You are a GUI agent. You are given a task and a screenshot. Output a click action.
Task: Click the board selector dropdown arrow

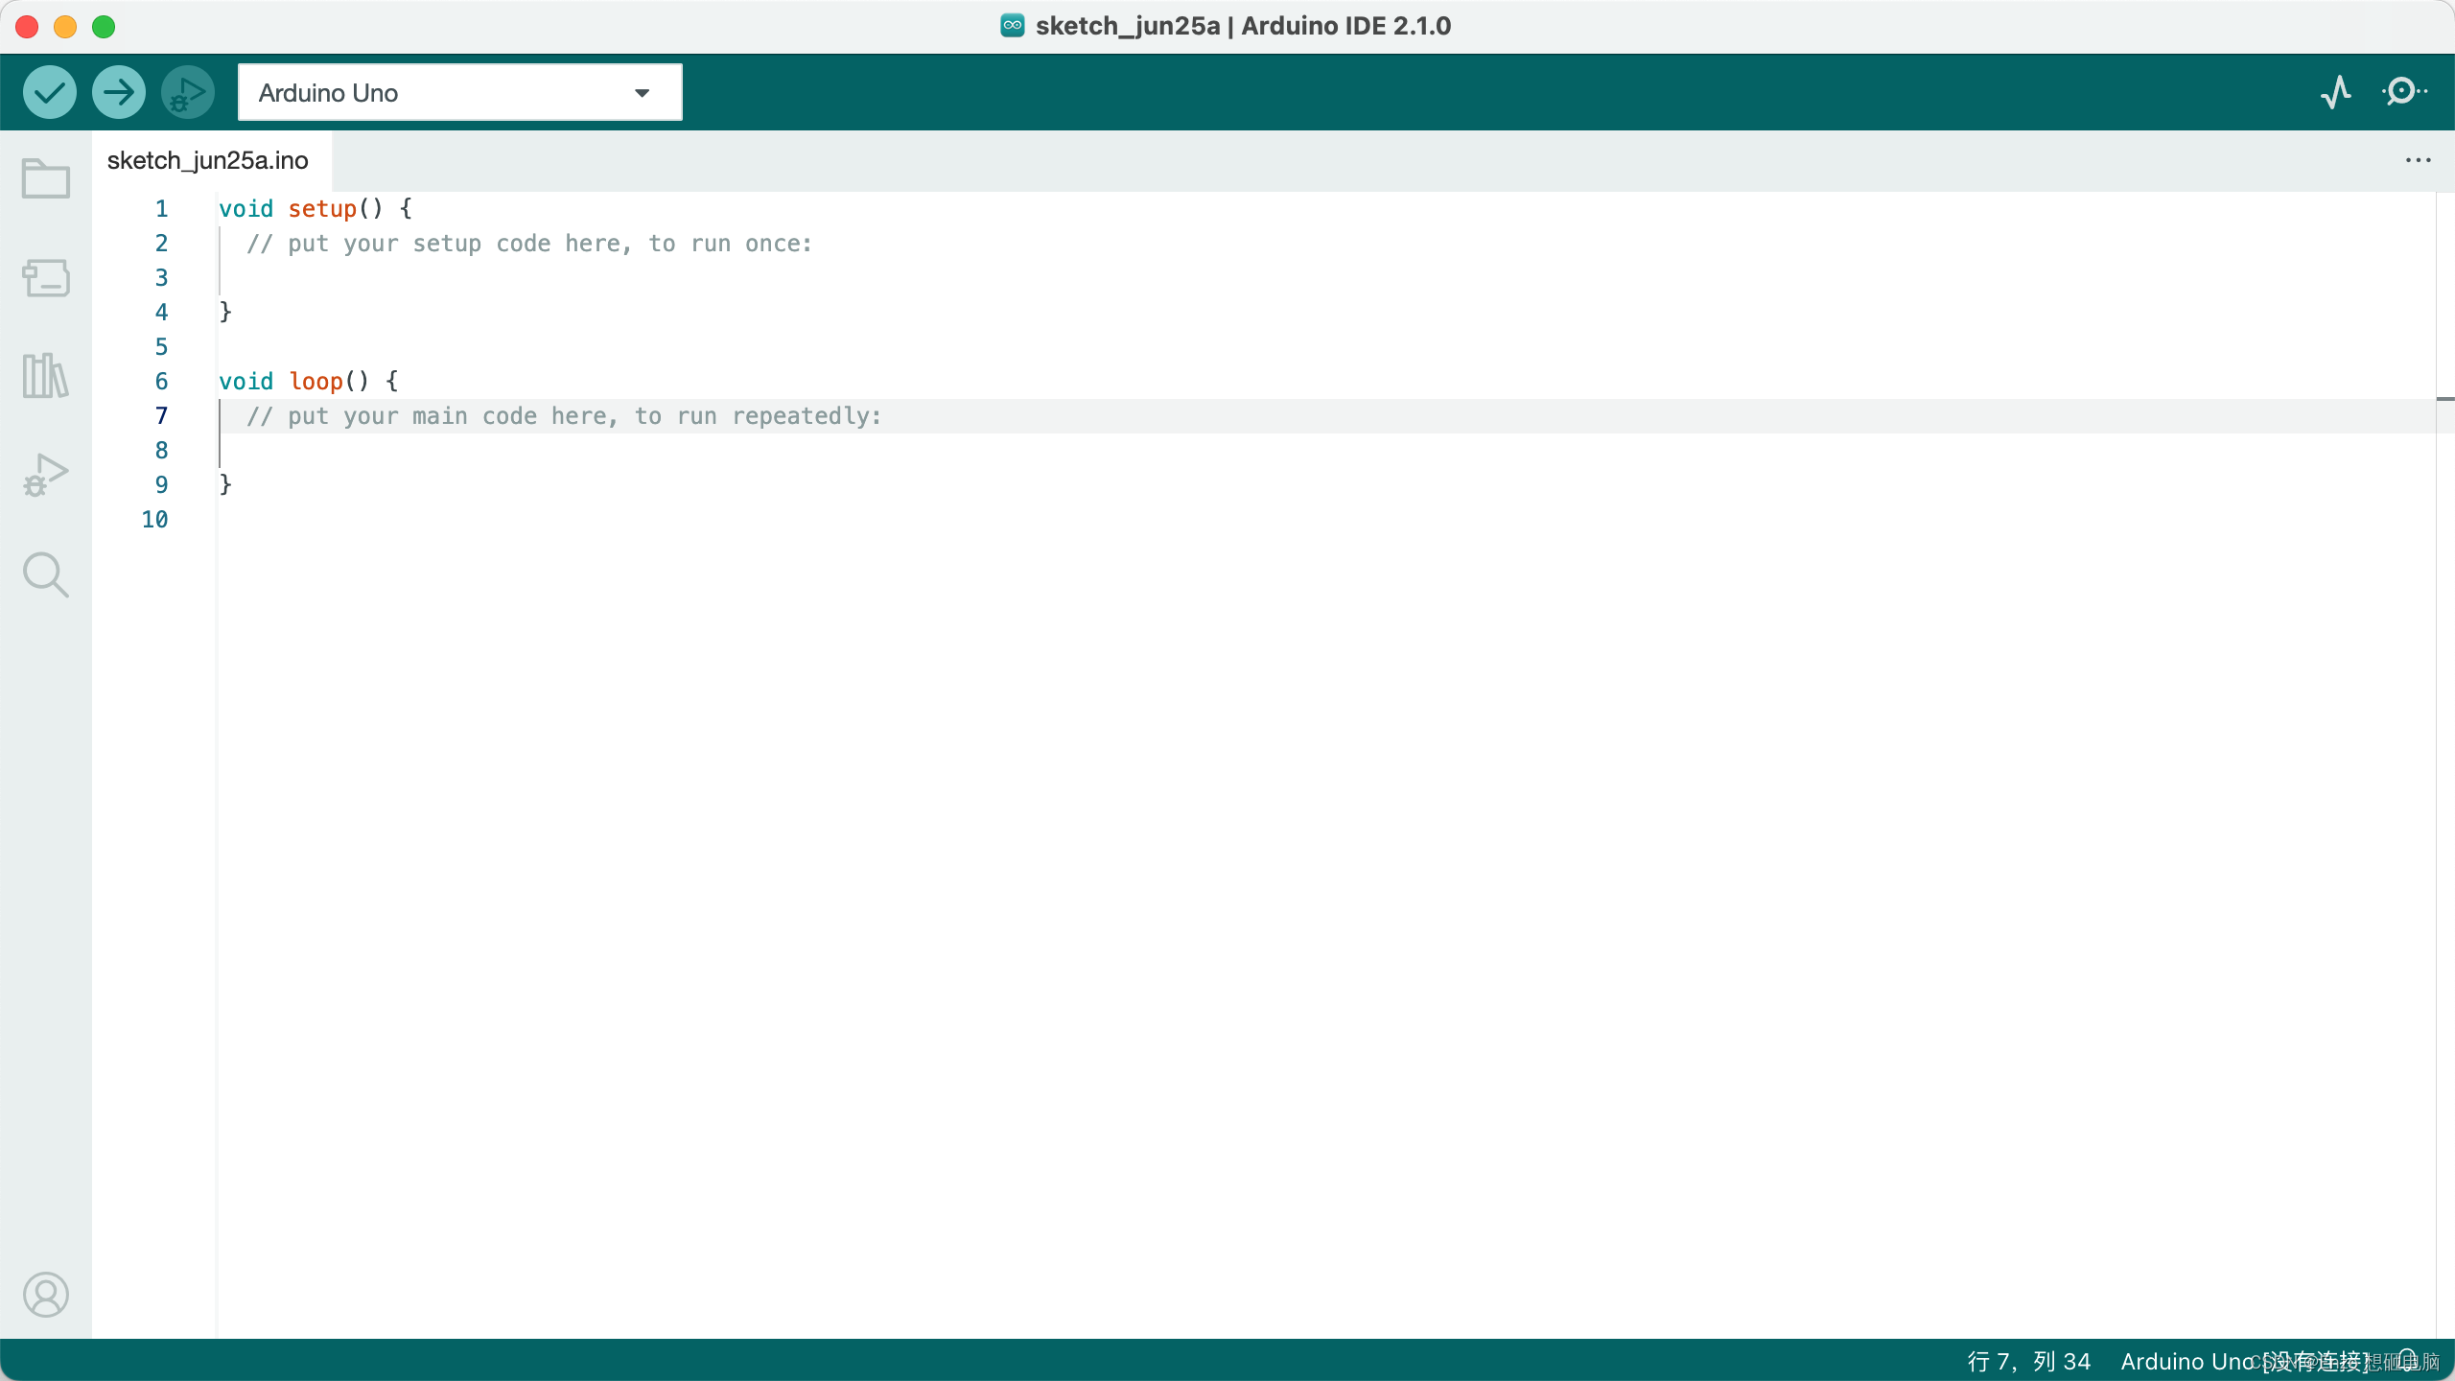[643, 93]
